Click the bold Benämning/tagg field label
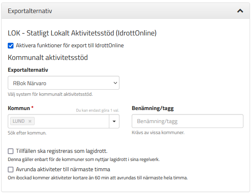252x194 pixels. (153, 108)
